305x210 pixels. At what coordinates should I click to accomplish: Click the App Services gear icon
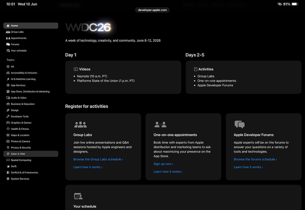tap(8, 85)
